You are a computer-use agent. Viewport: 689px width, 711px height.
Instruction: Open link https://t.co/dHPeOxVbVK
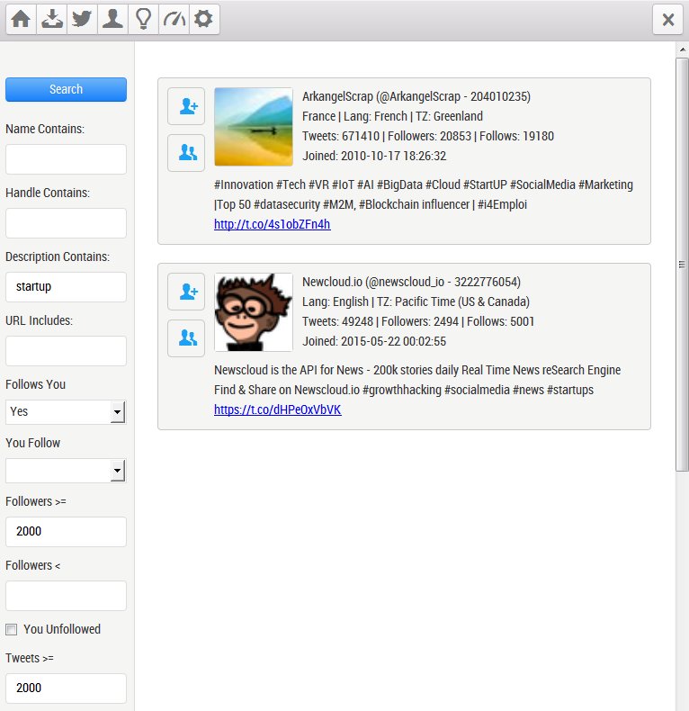point(277,409)
